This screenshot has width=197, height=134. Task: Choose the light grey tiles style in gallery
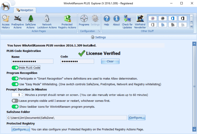pos(183,25)
